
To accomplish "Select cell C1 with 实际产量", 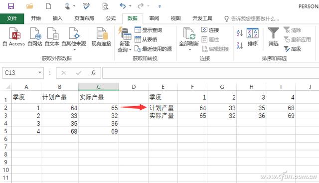I will point(99,97).
